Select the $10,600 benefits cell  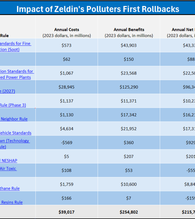[129, 184]
